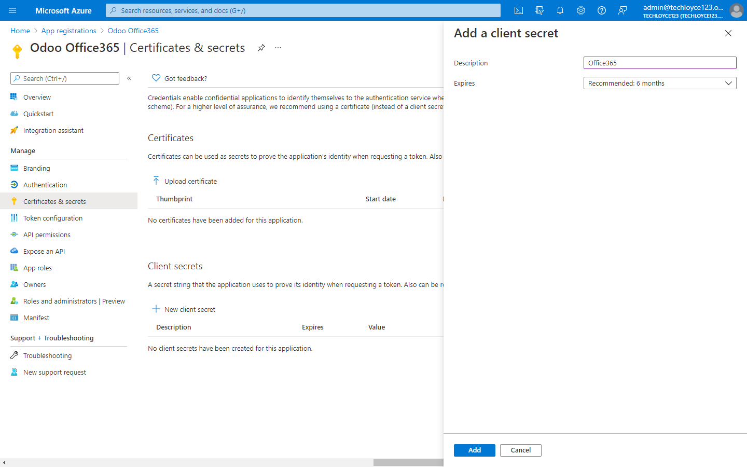This screenshot has width=747, height=467.
Task: Open portal settings gear
Action: click(x=581, y=10)
